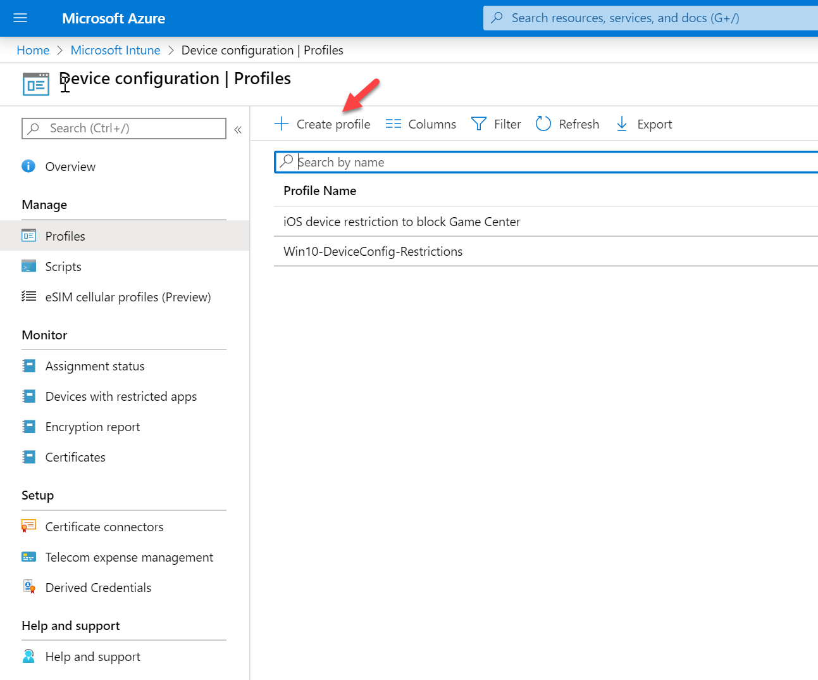The height and width of the screenshot is (680, 818).
Task: Click the Telecom expense management icon
Action: click(28, 557)
